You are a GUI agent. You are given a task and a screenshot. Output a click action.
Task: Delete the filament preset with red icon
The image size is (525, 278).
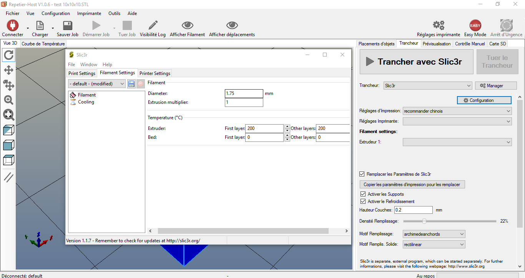pos(141,83)
